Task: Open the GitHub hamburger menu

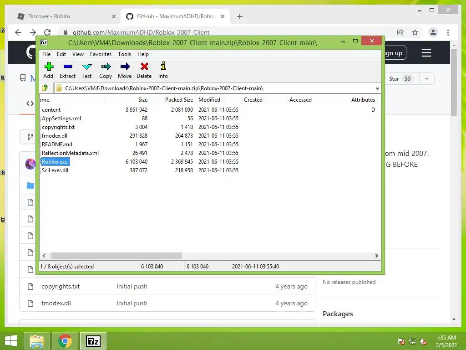Action: tap(426, 53)
